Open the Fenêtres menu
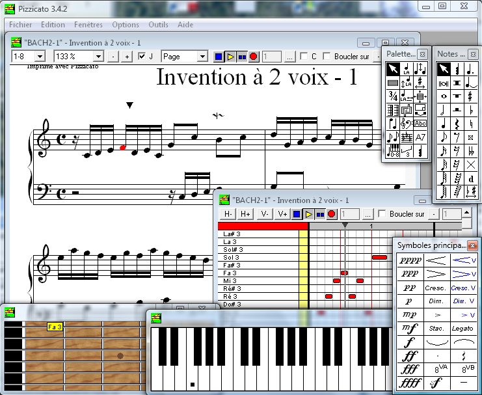Viewport: 482px width, 395px height. click(88, 25)
